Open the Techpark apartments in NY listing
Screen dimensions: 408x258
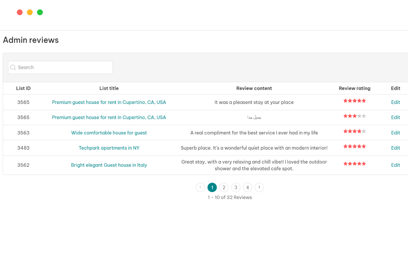click(109, 148)
